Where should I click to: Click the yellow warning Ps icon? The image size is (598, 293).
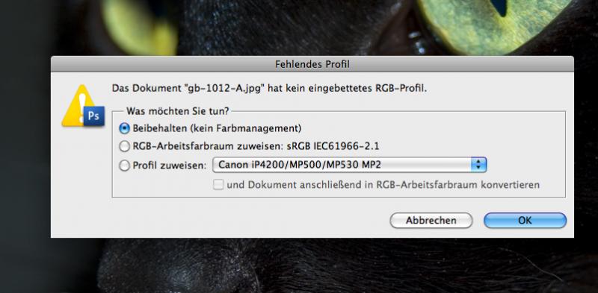[83, 107]
